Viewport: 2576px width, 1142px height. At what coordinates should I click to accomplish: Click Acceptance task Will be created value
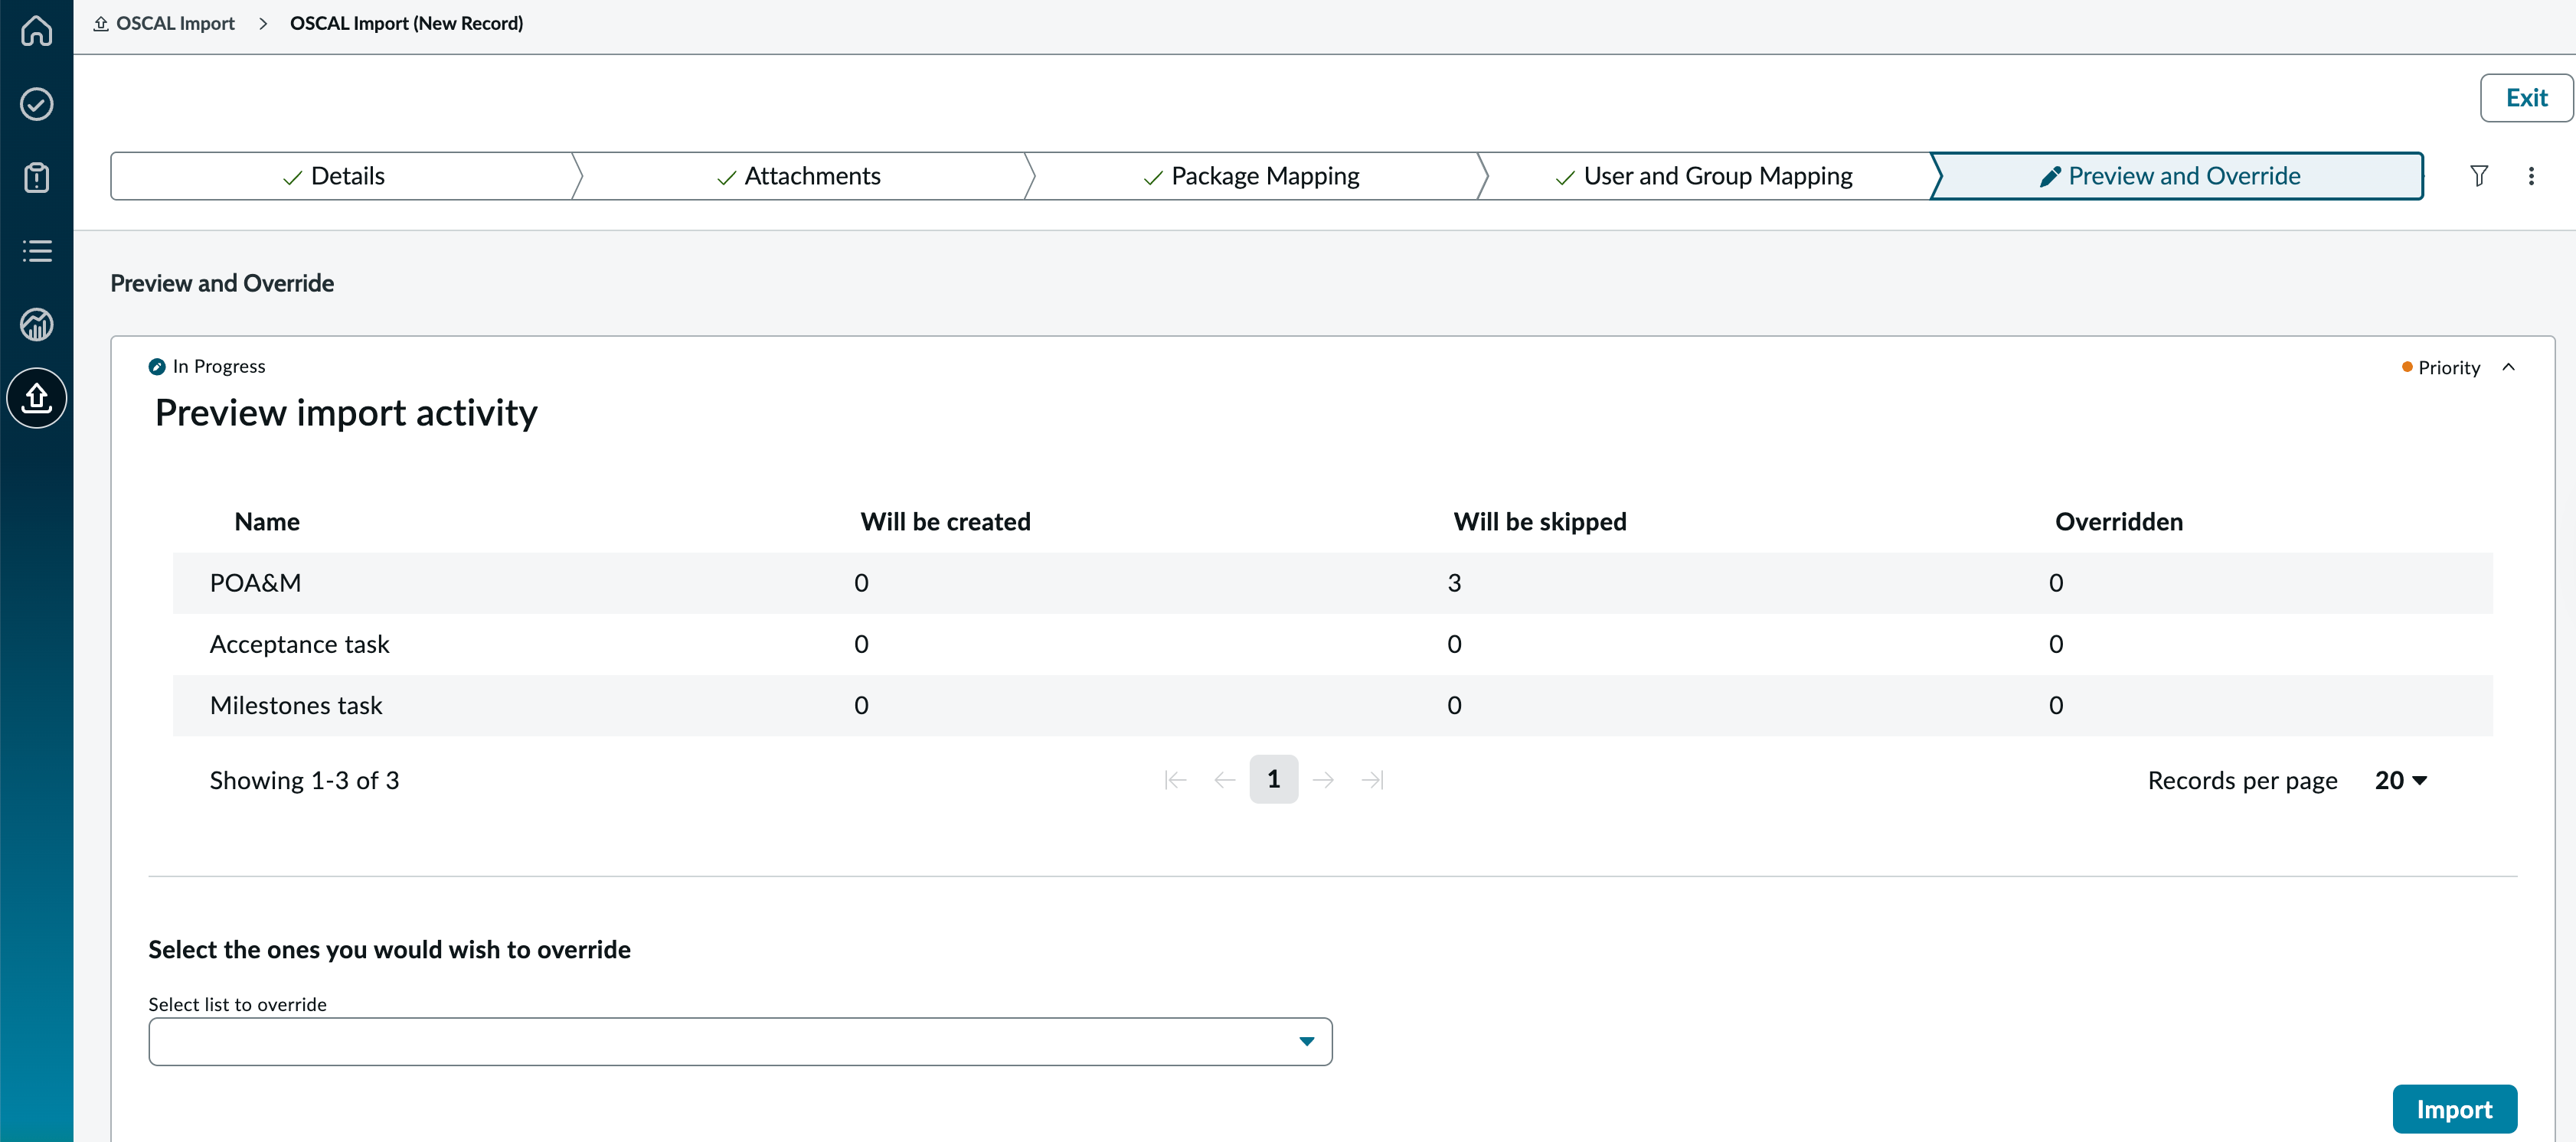point(861,644)
